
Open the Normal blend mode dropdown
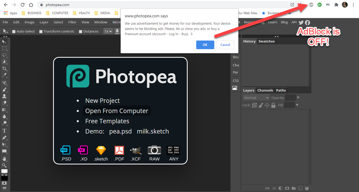pos(256,97)
